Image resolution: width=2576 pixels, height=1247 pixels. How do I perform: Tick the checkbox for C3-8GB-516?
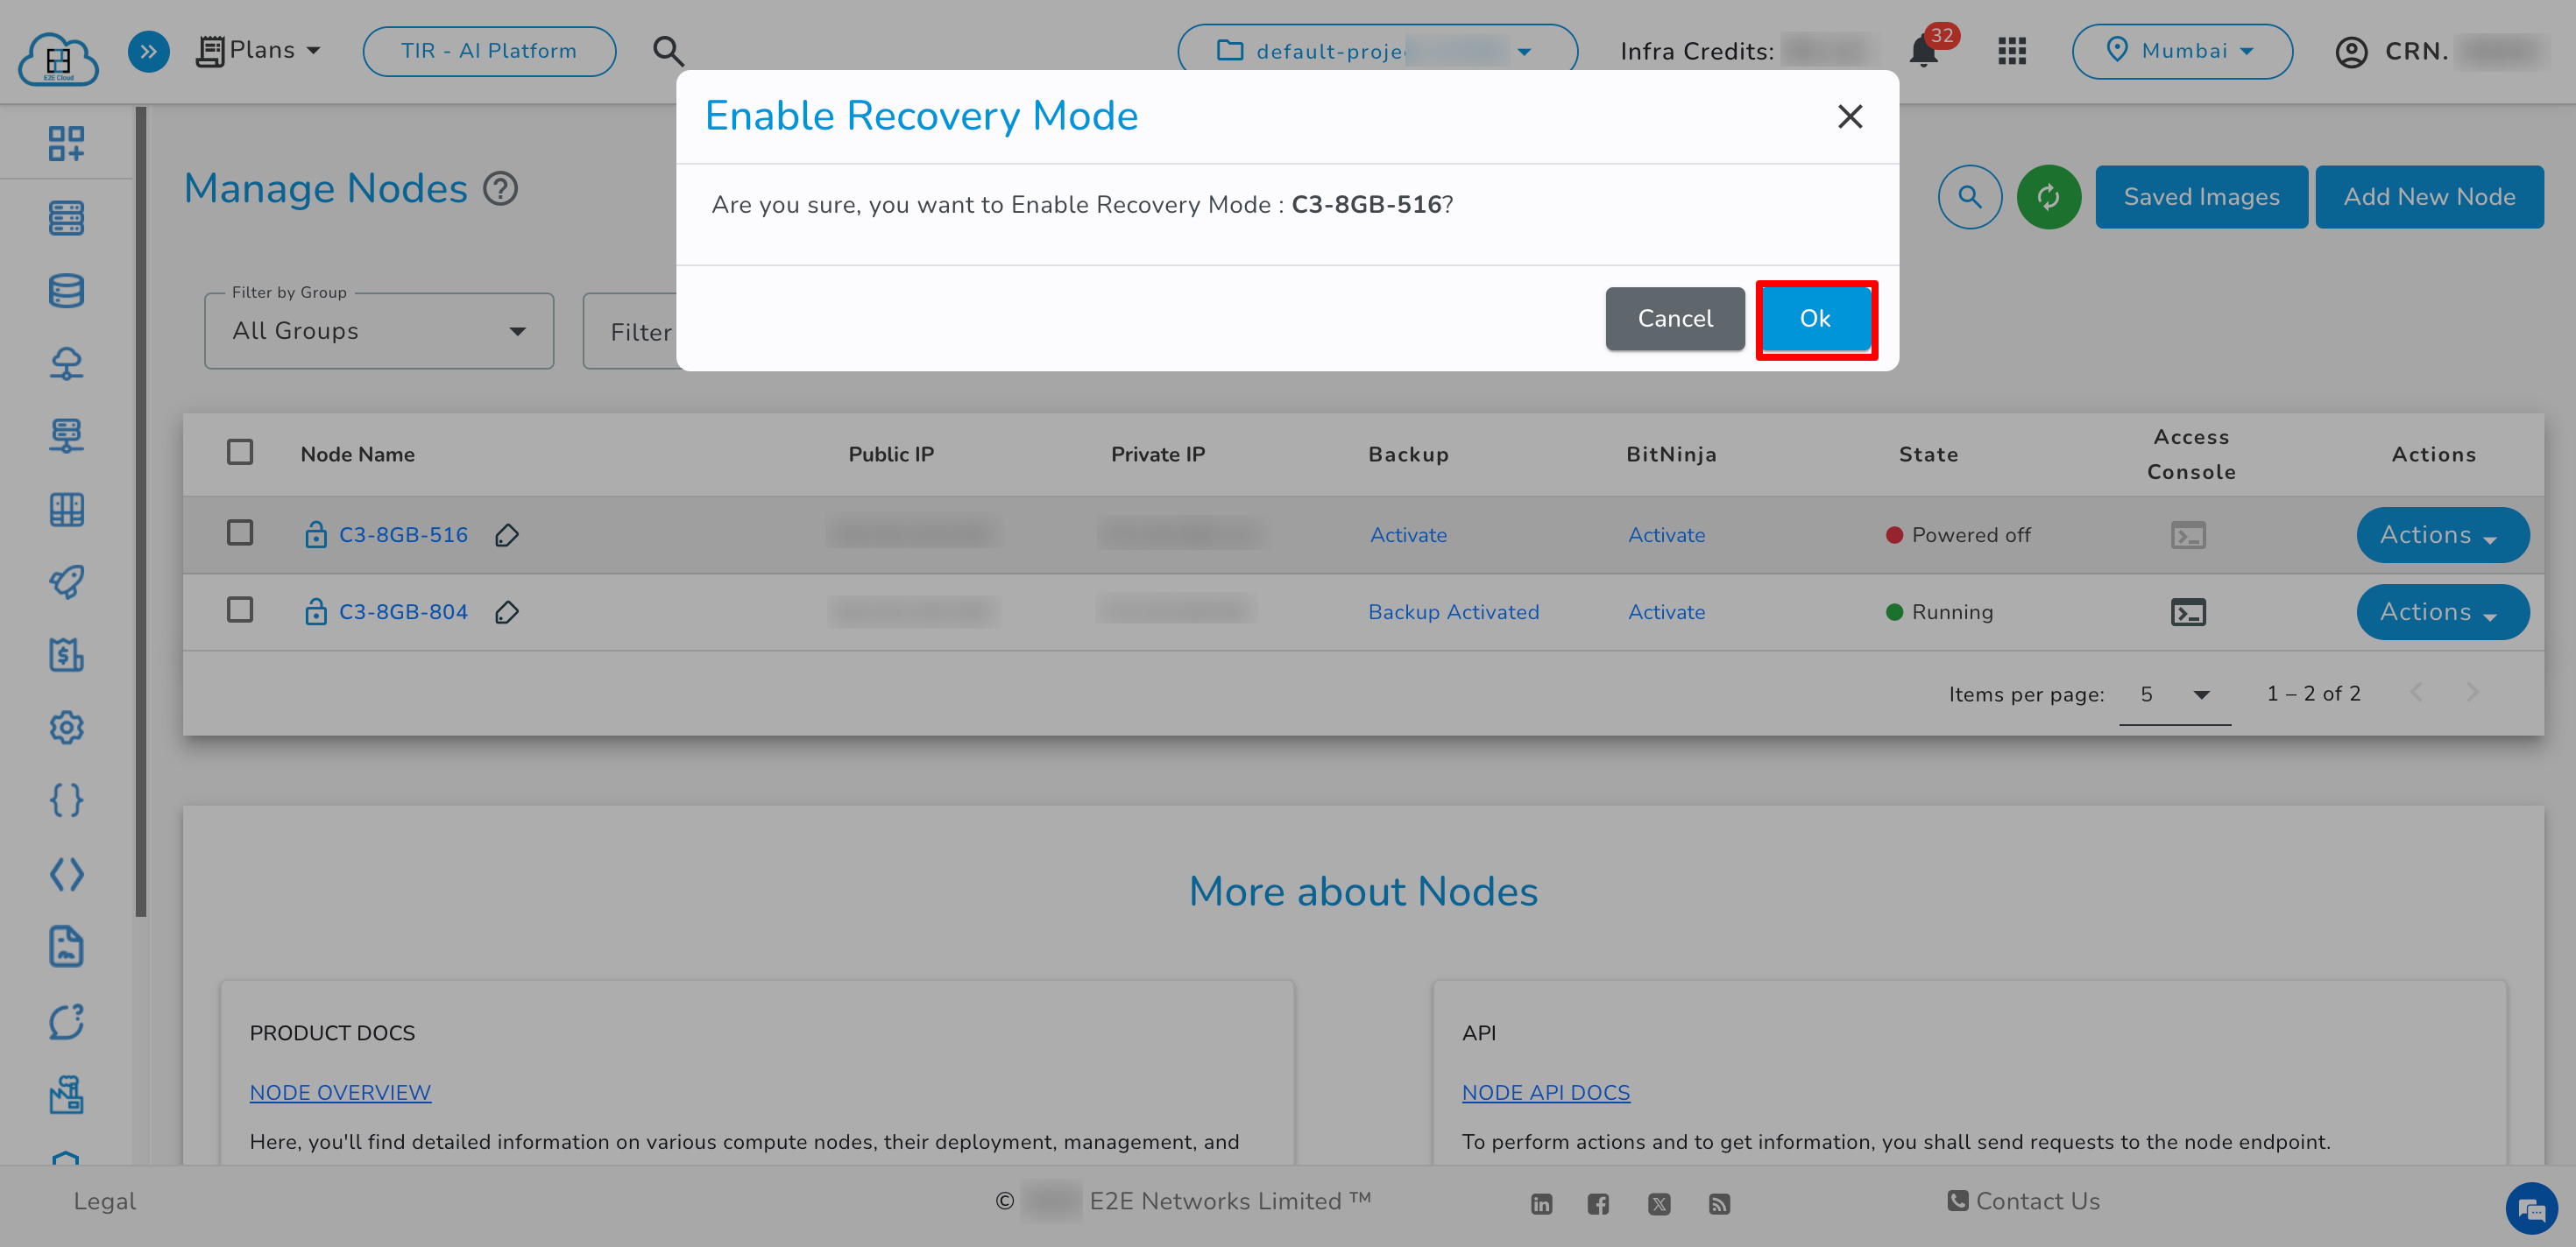tap(240, 532)
